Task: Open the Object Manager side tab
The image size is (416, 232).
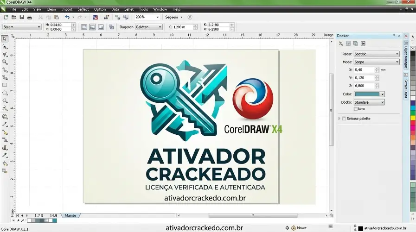Action: pos(406,55)
